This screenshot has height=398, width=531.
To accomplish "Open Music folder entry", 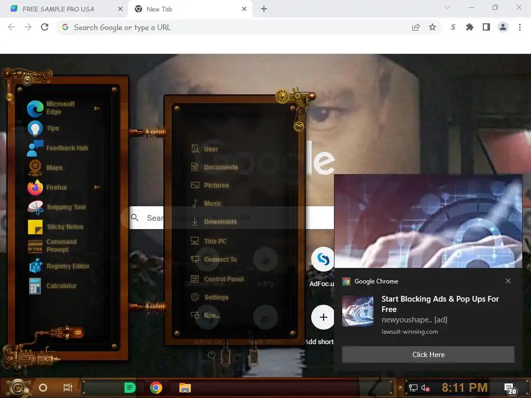I will tap(206, 203).
